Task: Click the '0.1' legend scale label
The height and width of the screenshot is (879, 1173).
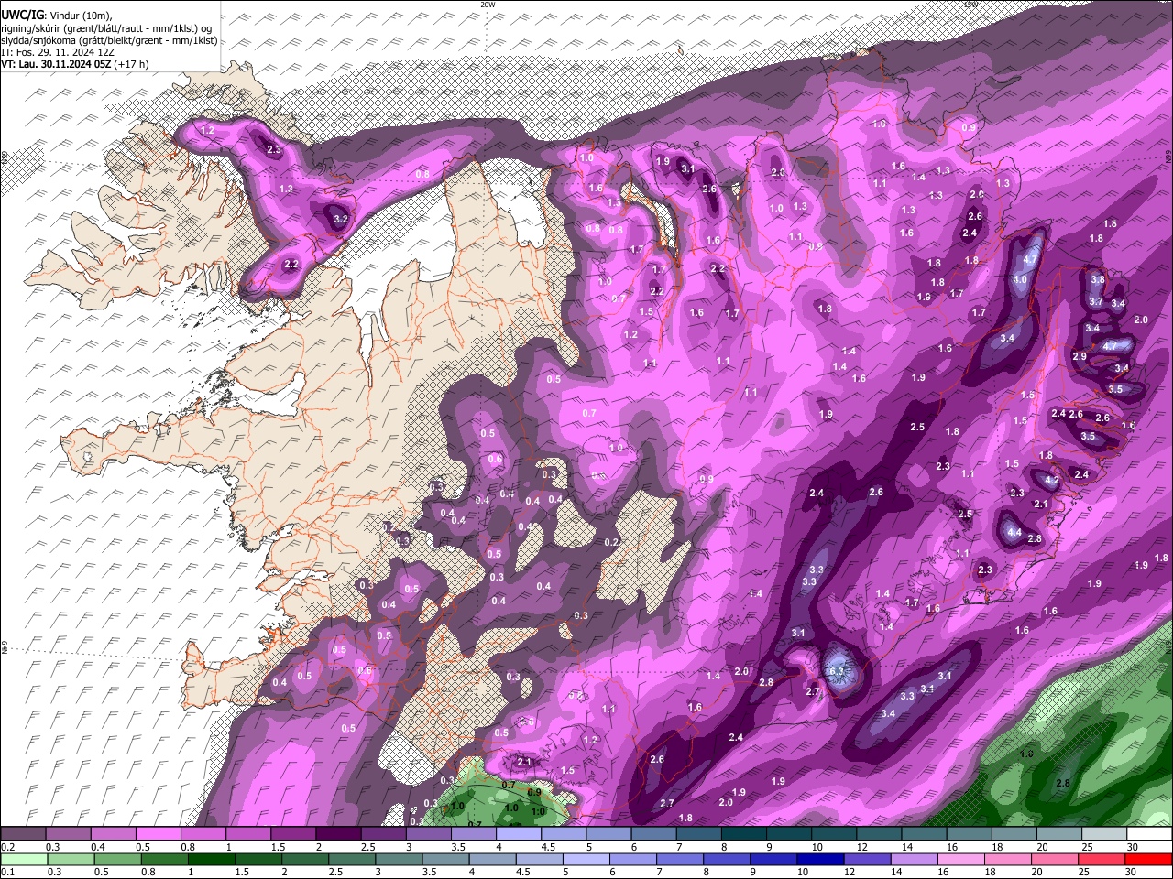Action: coord(7,872)
